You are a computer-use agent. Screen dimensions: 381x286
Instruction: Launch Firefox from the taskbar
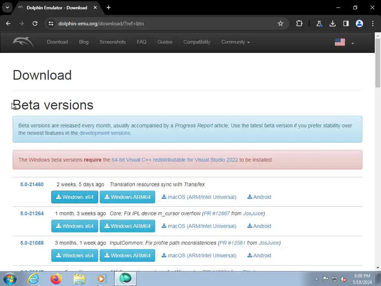coord(56,279)
